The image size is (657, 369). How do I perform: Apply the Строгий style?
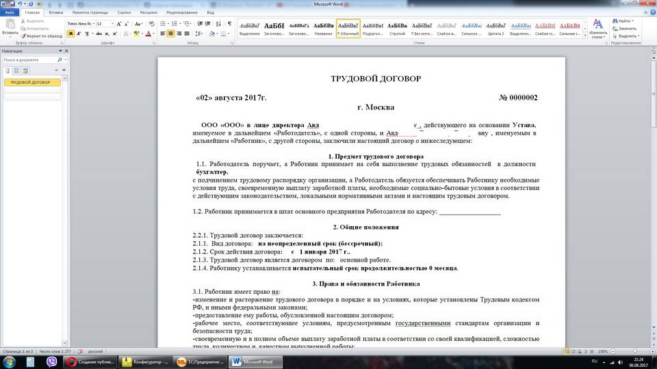click(397, 29)
